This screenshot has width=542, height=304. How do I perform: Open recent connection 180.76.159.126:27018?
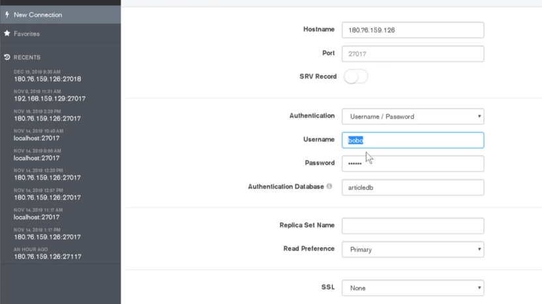tap(48, 79)
